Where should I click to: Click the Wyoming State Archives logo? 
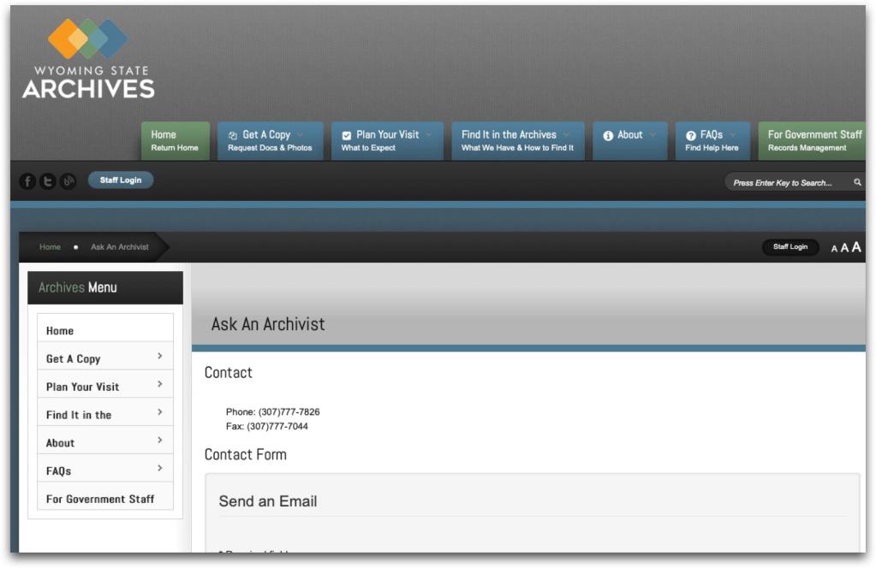point(88,59)
